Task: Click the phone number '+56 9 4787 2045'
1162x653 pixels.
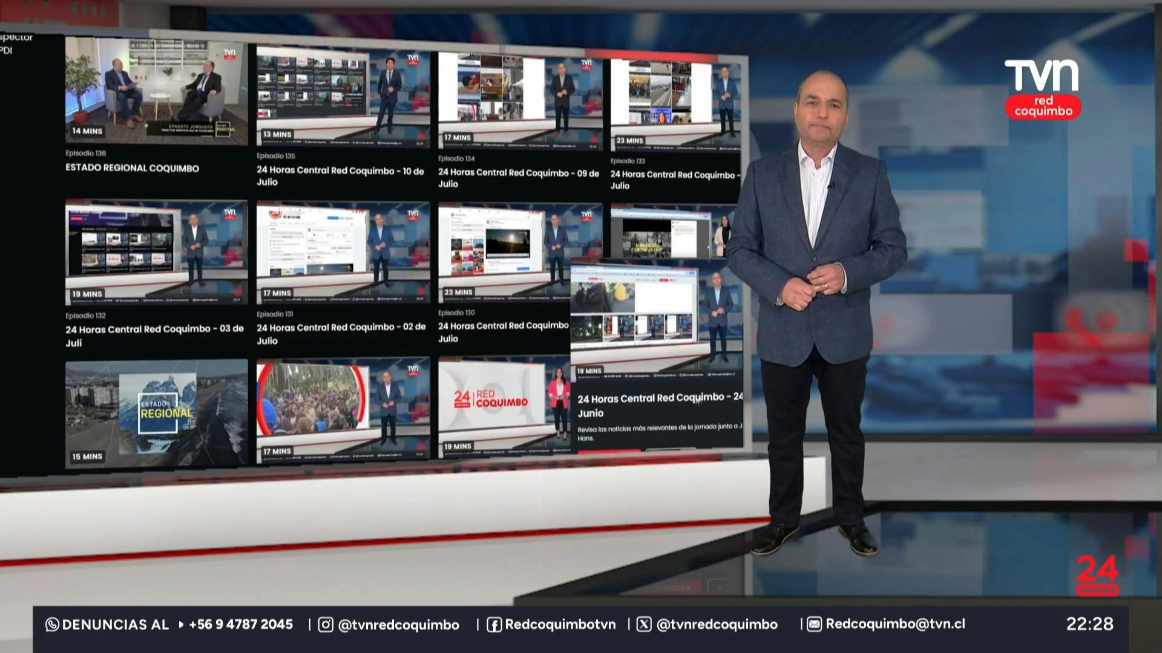Action: tap(241, 625)
